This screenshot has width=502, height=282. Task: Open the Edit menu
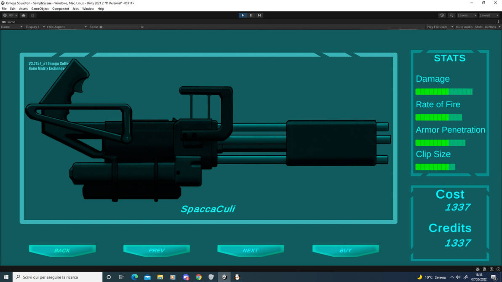pyautogui.click(x=13, y=9)
